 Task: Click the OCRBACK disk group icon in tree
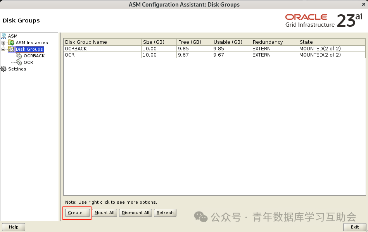19,56
